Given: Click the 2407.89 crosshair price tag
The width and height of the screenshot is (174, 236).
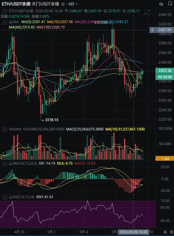Looking at the screenshot, I should (165, 30).
